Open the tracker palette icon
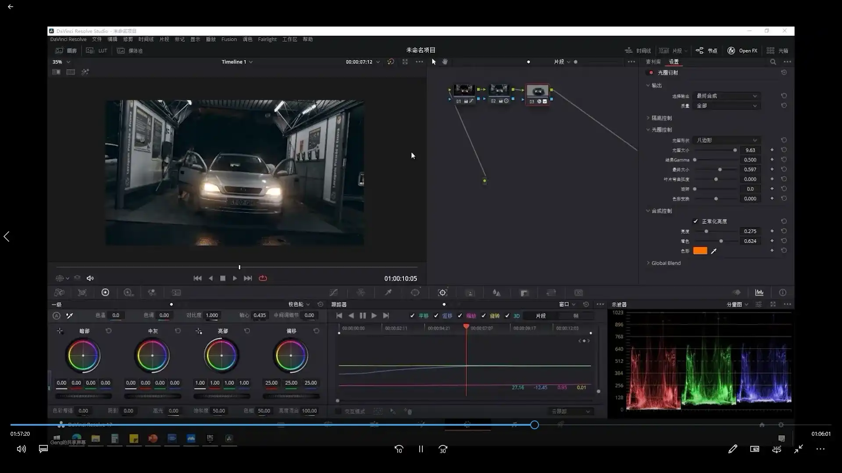842x473 pixels. [442, 293]
